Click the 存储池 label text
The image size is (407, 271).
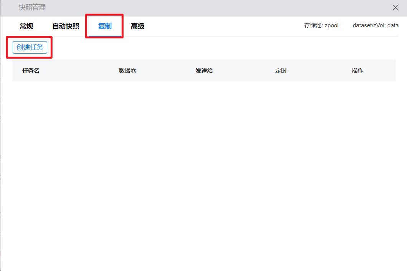[313, 26]
